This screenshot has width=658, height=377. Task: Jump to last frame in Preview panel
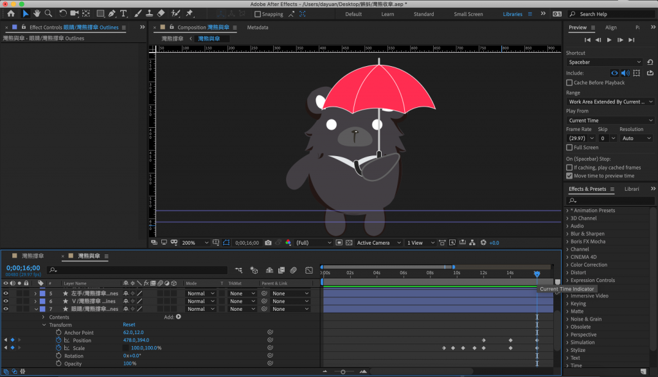(631, 40)
